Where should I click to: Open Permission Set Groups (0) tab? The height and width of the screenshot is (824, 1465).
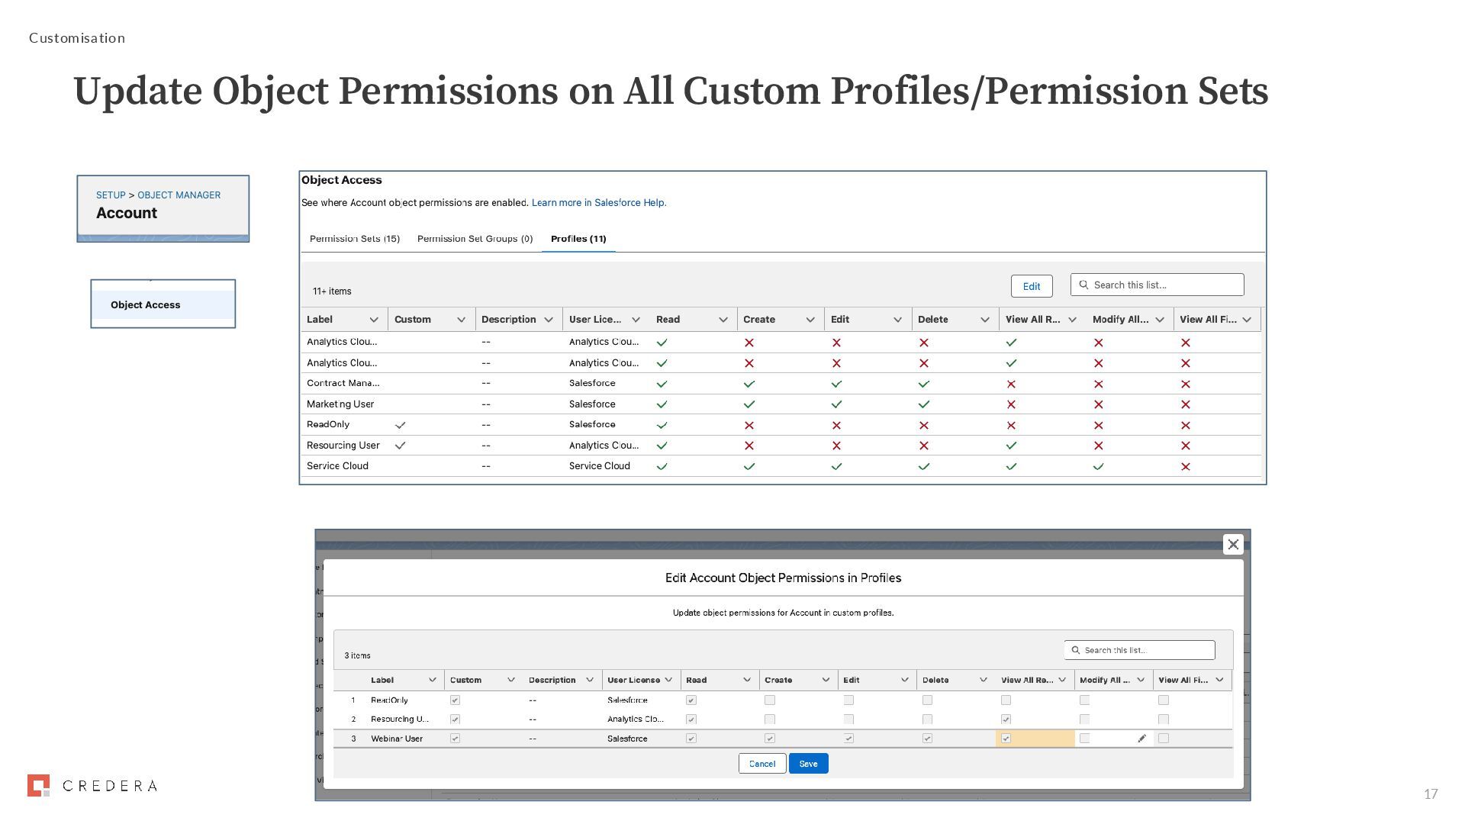coord(475,239)
